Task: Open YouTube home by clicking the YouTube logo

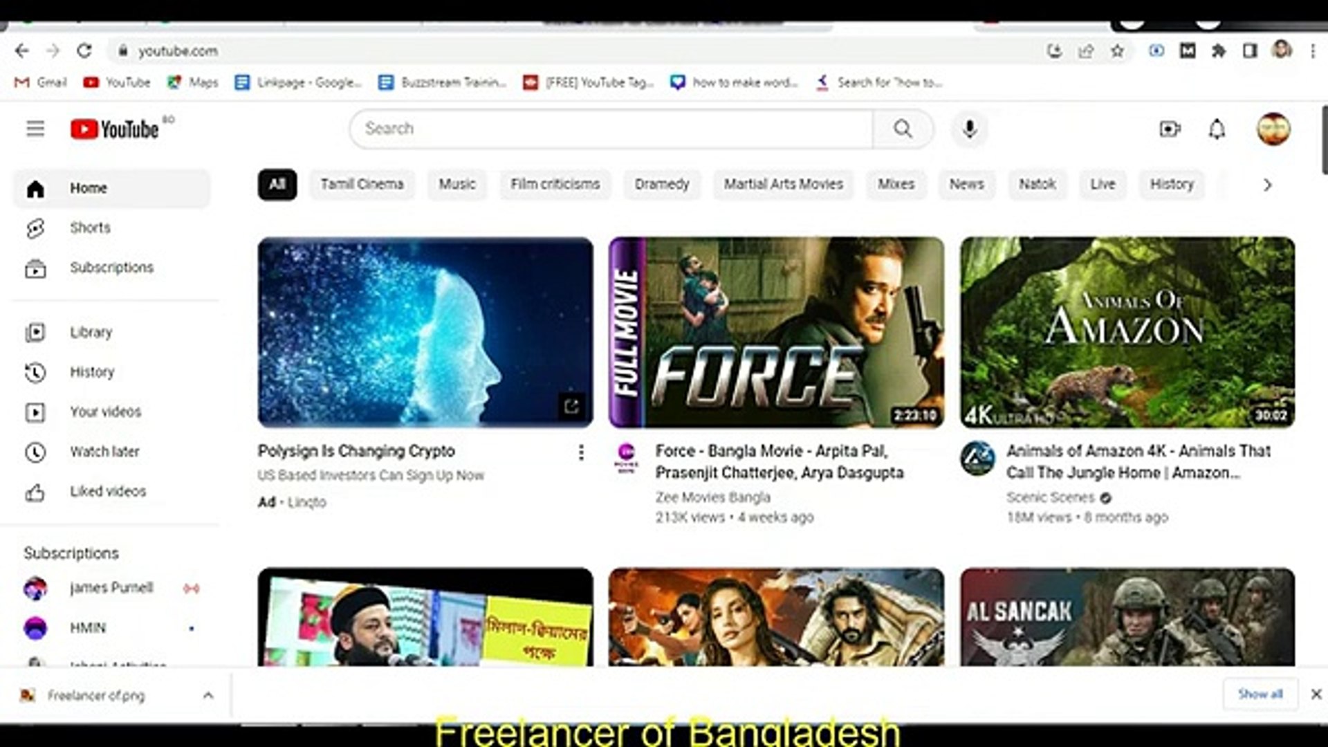Action: [x=118, y=129]
